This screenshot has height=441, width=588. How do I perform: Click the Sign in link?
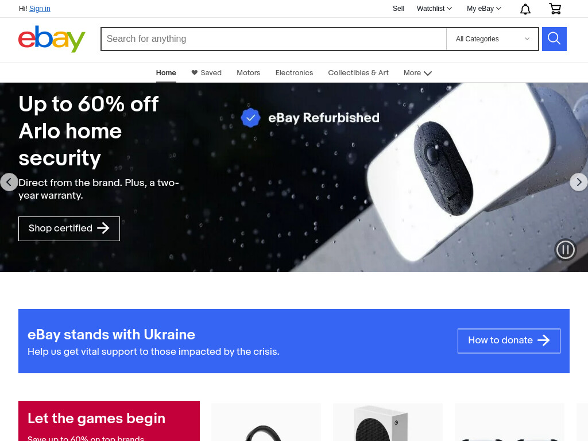pos(40,9)
